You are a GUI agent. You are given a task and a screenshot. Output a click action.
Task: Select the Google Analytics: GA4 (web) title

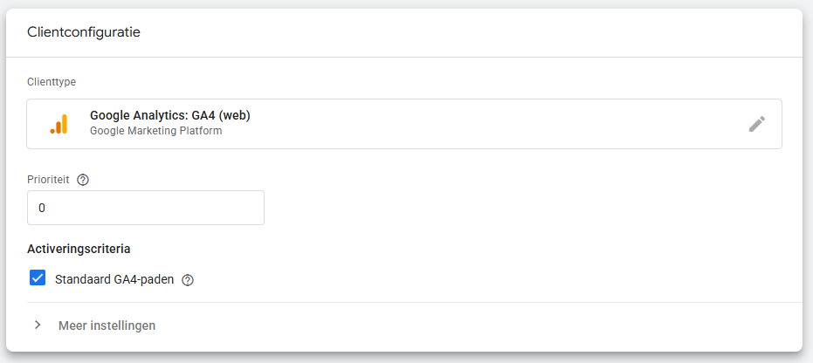tap(170, 115)
